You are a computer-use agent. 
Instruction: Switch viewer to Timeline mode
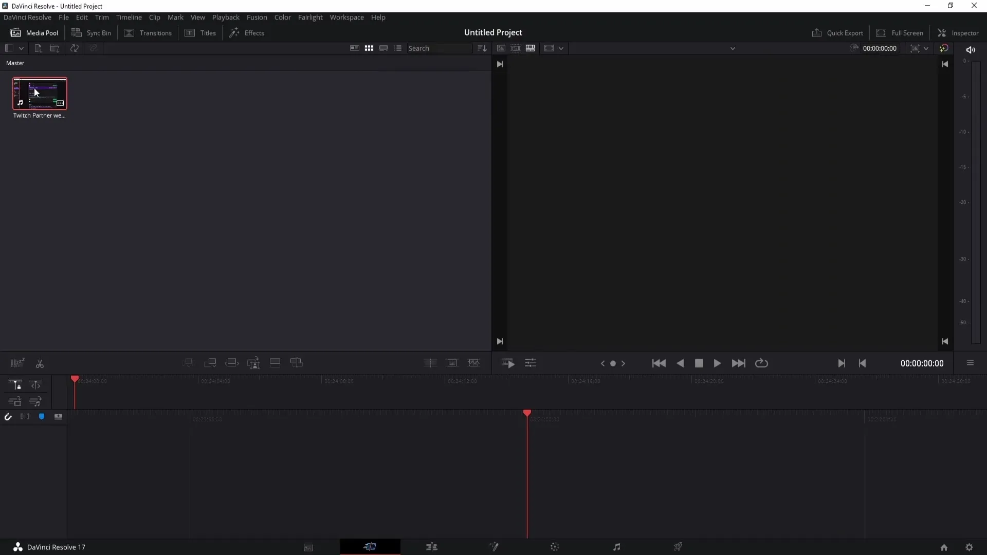coord(530,48)
